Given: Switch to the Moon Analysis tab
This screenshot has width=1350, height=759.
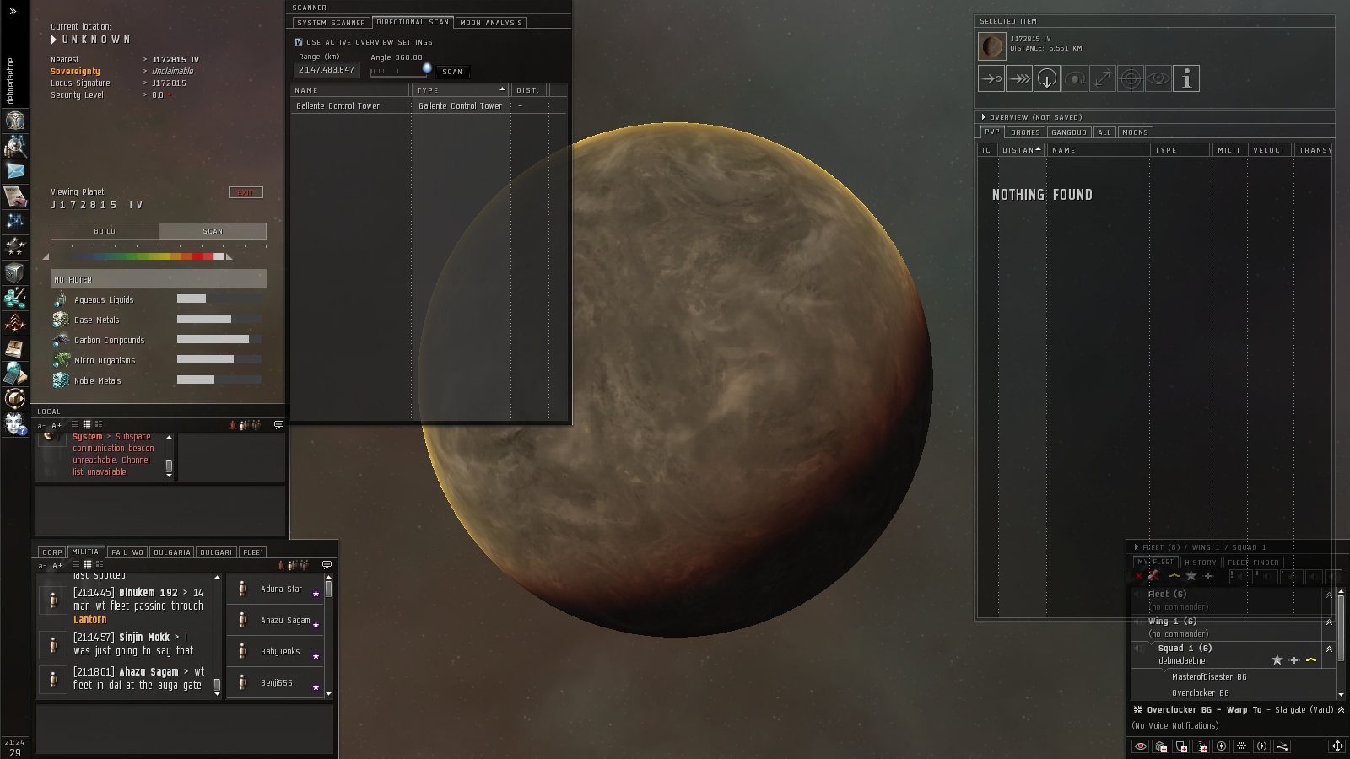Looking at the screenshot, I should point(492,23).
